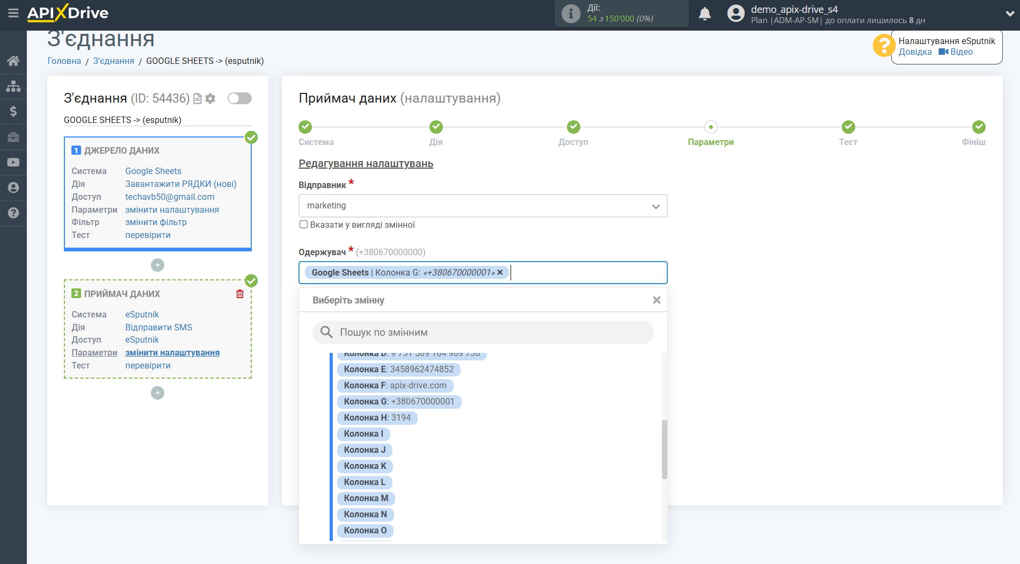Image resolution: width=1020 pixels, height=564 pixels.
Task: Open the hamburger menu
Action: click(x=13, y=13)
